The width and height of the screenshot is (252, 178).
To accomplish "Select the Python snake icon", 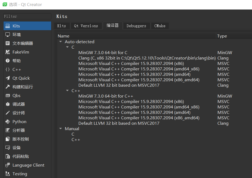I will pyautogui.click(x=8, y=121).
